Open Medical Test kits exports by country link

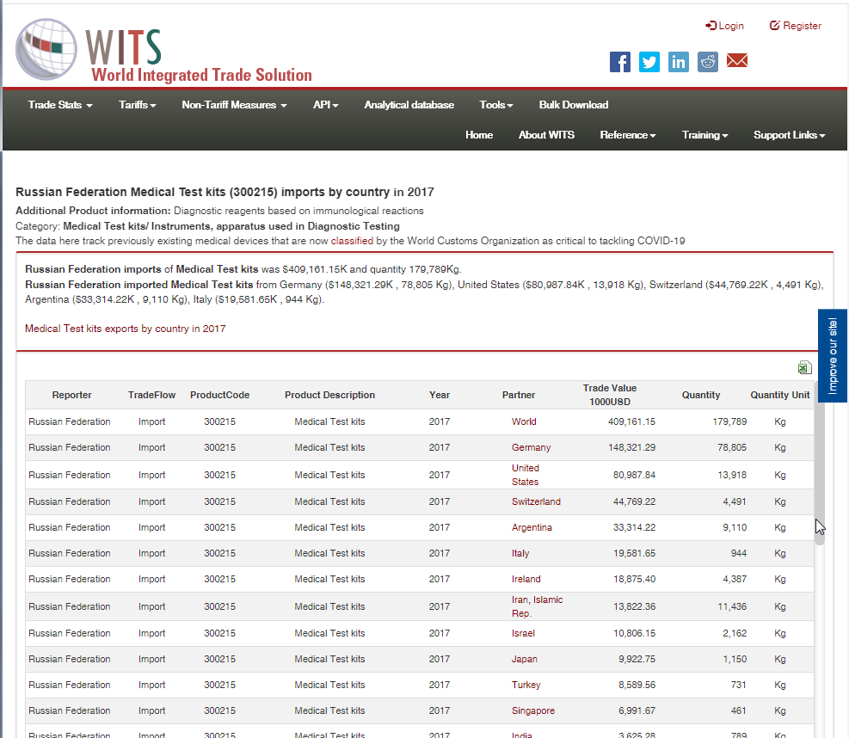tap(125, 329)
